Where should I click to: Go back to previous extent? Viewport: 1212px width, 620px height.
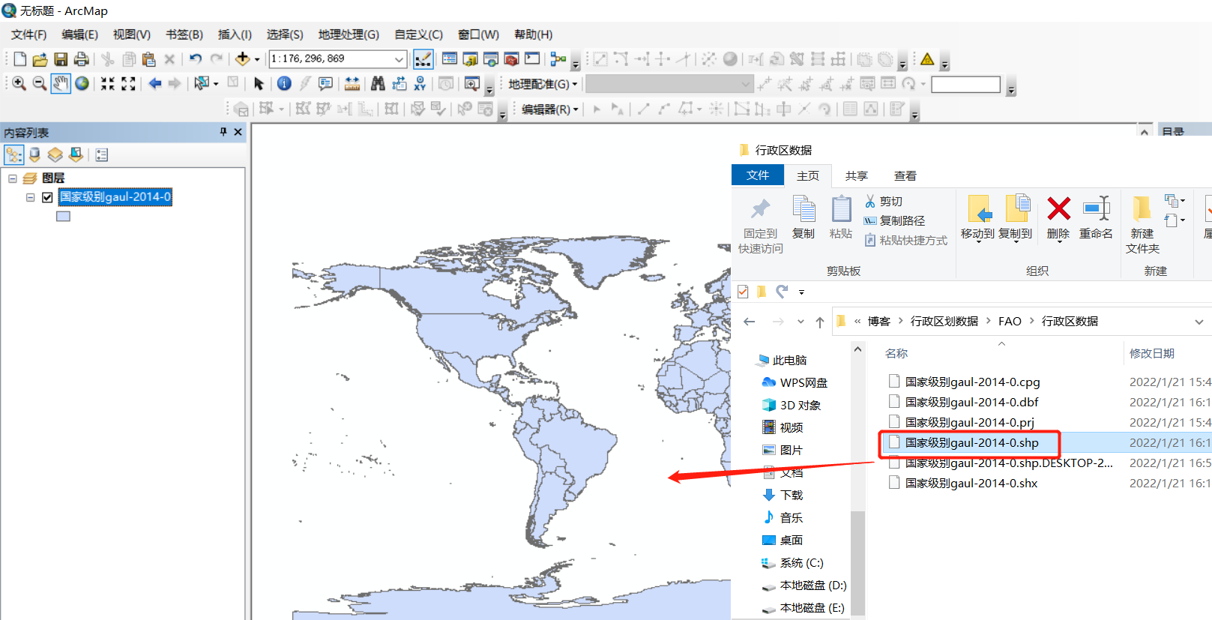click(x=155, y=83)
